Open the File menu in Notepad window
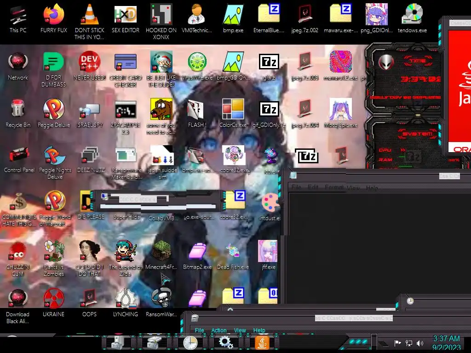Screen dimensions: 471x353 (296, 188)
